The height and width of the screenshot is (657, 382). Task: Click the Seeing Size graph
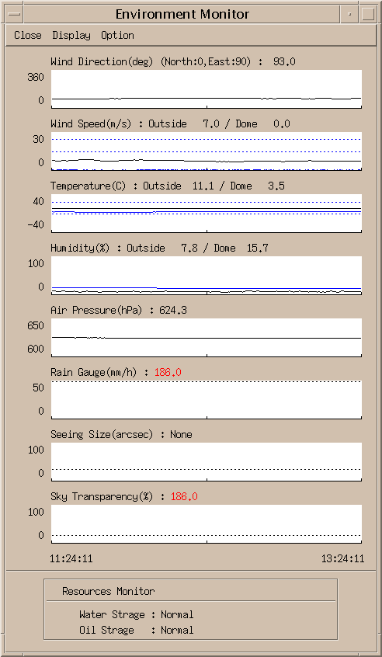(207, 462)
